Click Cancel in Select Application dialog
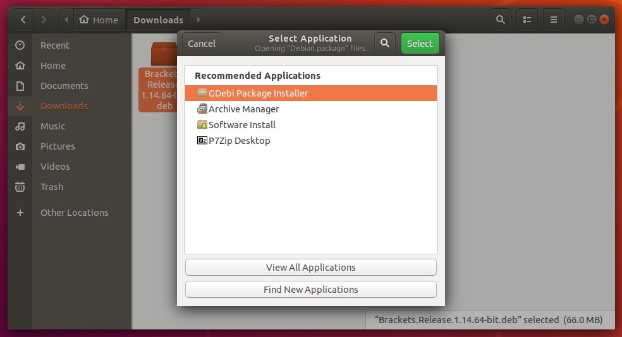This screenshot has height=337, width=622. (x=202, y=43)
